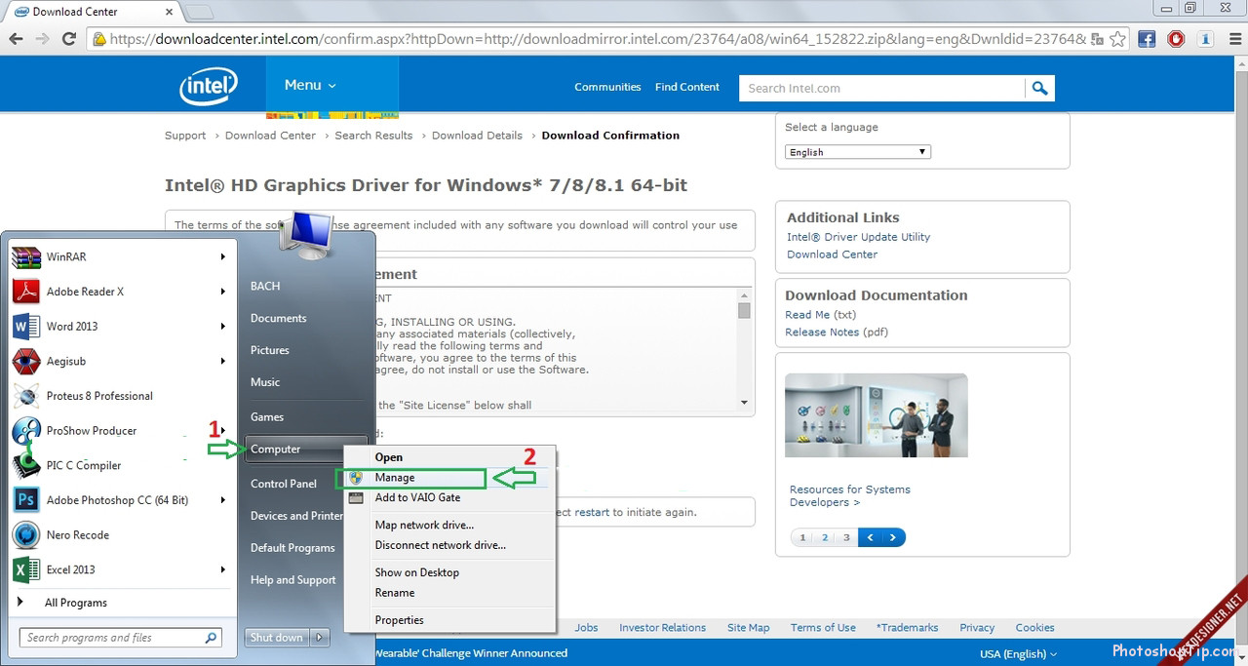Go back with browser back arrow
1248x666 pixels.
coord(16,39)
